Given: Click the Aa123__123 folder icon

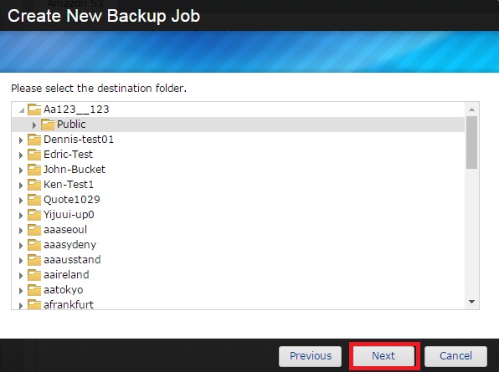Looking at the screenshot, I should click(34, 110).
